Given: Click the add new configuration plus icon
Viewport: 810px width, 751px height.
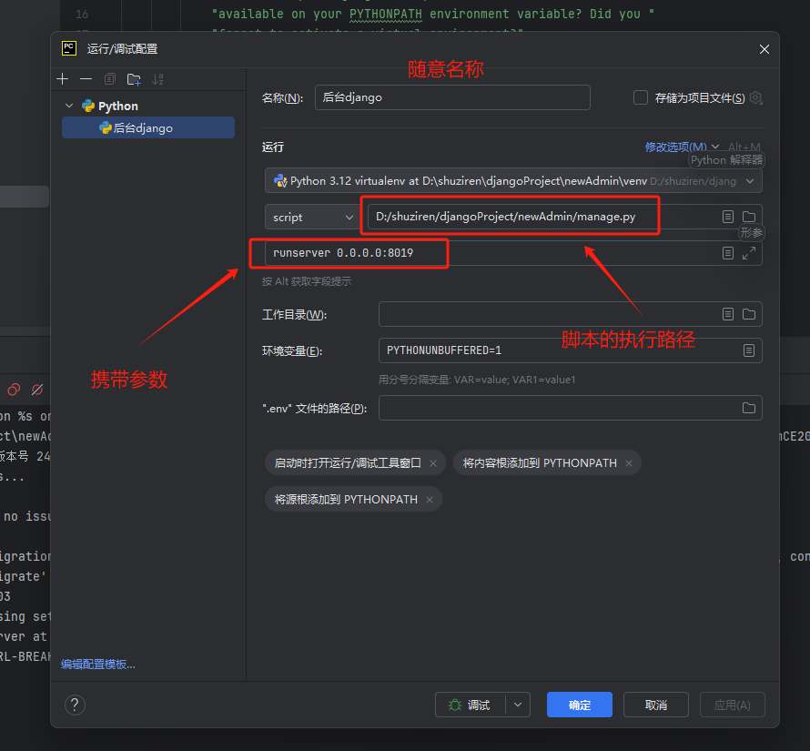Looking at the screenshot, I should click(63, 79).
